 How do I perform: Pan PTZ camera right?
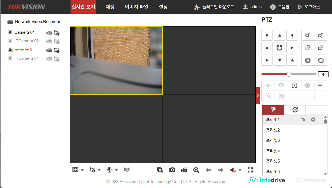[x=292, y=48]
